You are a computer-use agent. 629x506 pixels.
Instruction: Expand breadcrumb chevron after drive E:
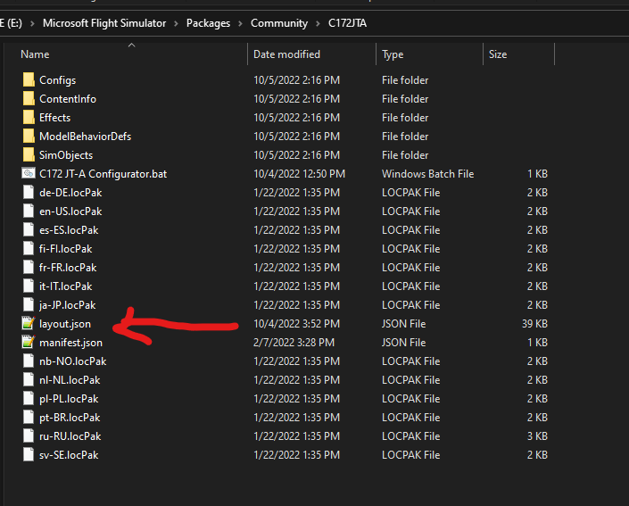pos(32,24)
